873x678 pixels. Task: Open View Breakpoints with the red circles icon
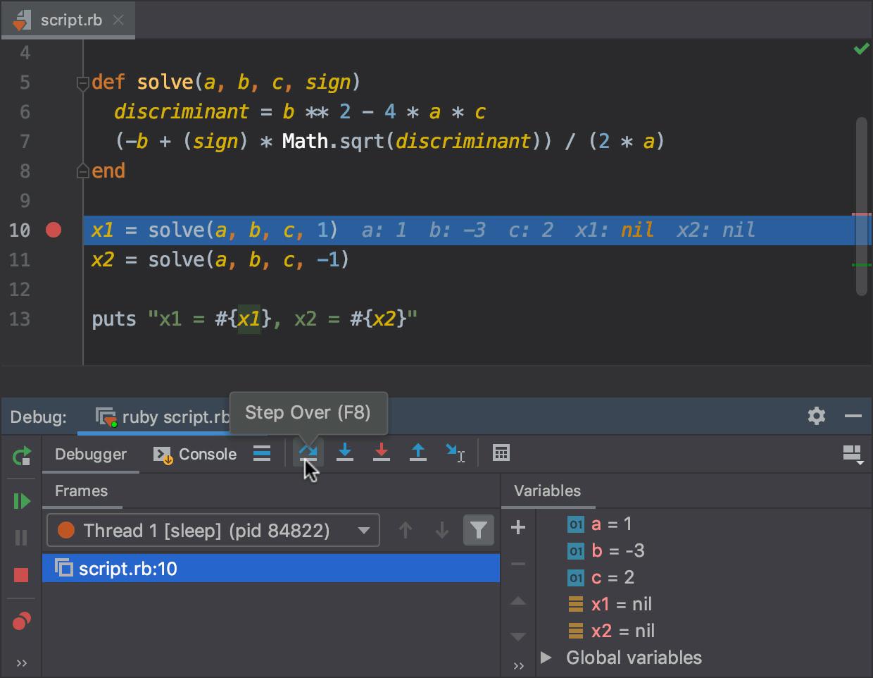(x=21, y=620)
